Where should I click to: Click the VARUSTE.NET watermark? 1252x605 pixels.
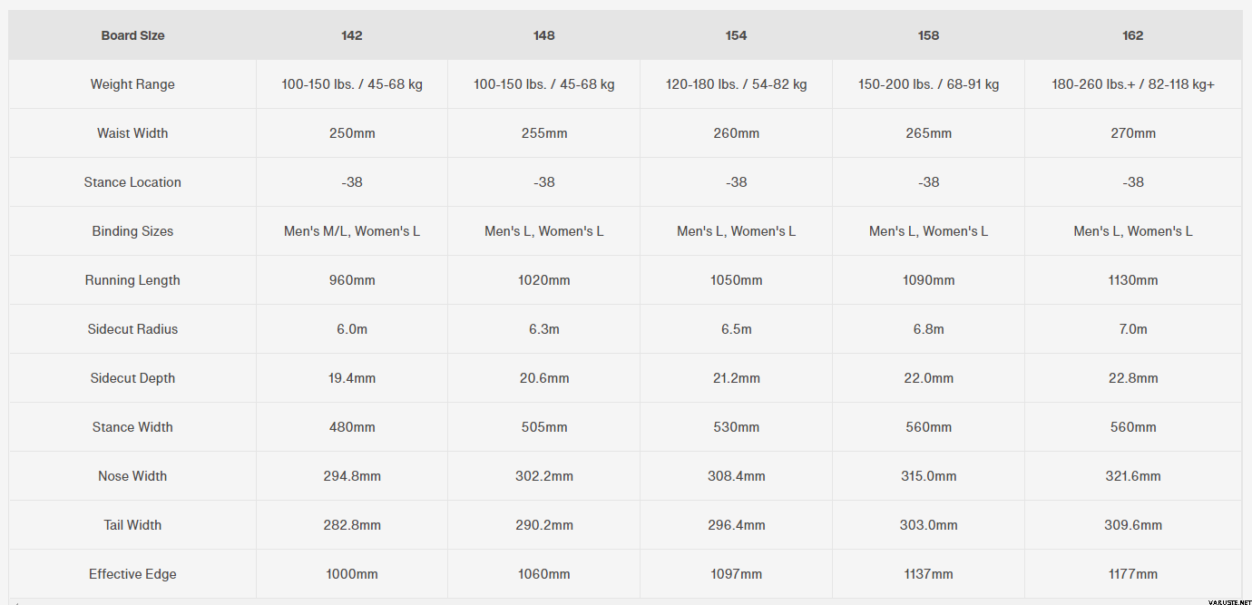[x=1218, y=600]
